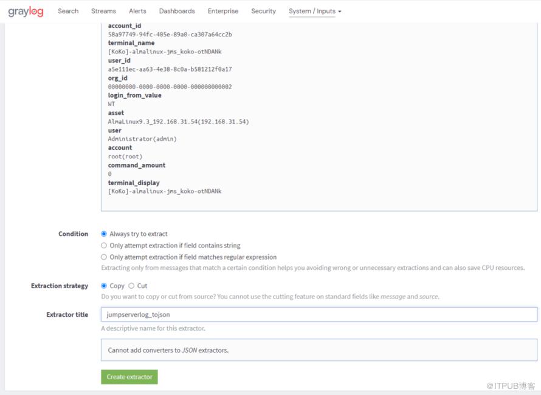
Task: Click the asset value in extraction preview
Action: pyautogui.click(x=178, y=121)
